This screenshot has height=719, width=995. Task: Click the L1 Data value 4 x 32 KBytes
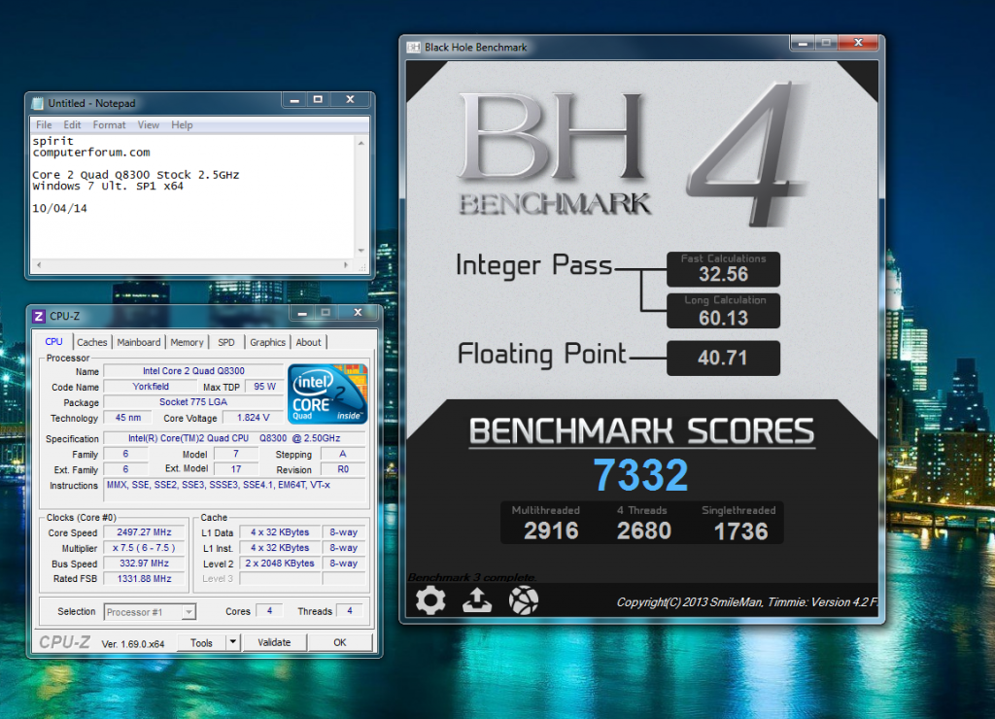(x=280, y=532)
